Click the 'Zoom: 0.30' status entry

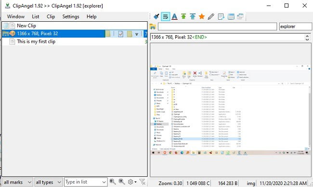tap(170, 183)
